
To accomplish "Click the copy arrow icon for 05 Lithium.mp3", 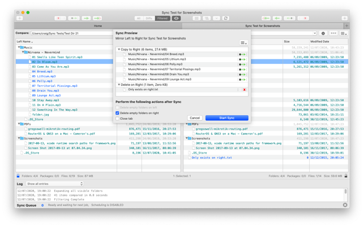I will click(242, 59).
